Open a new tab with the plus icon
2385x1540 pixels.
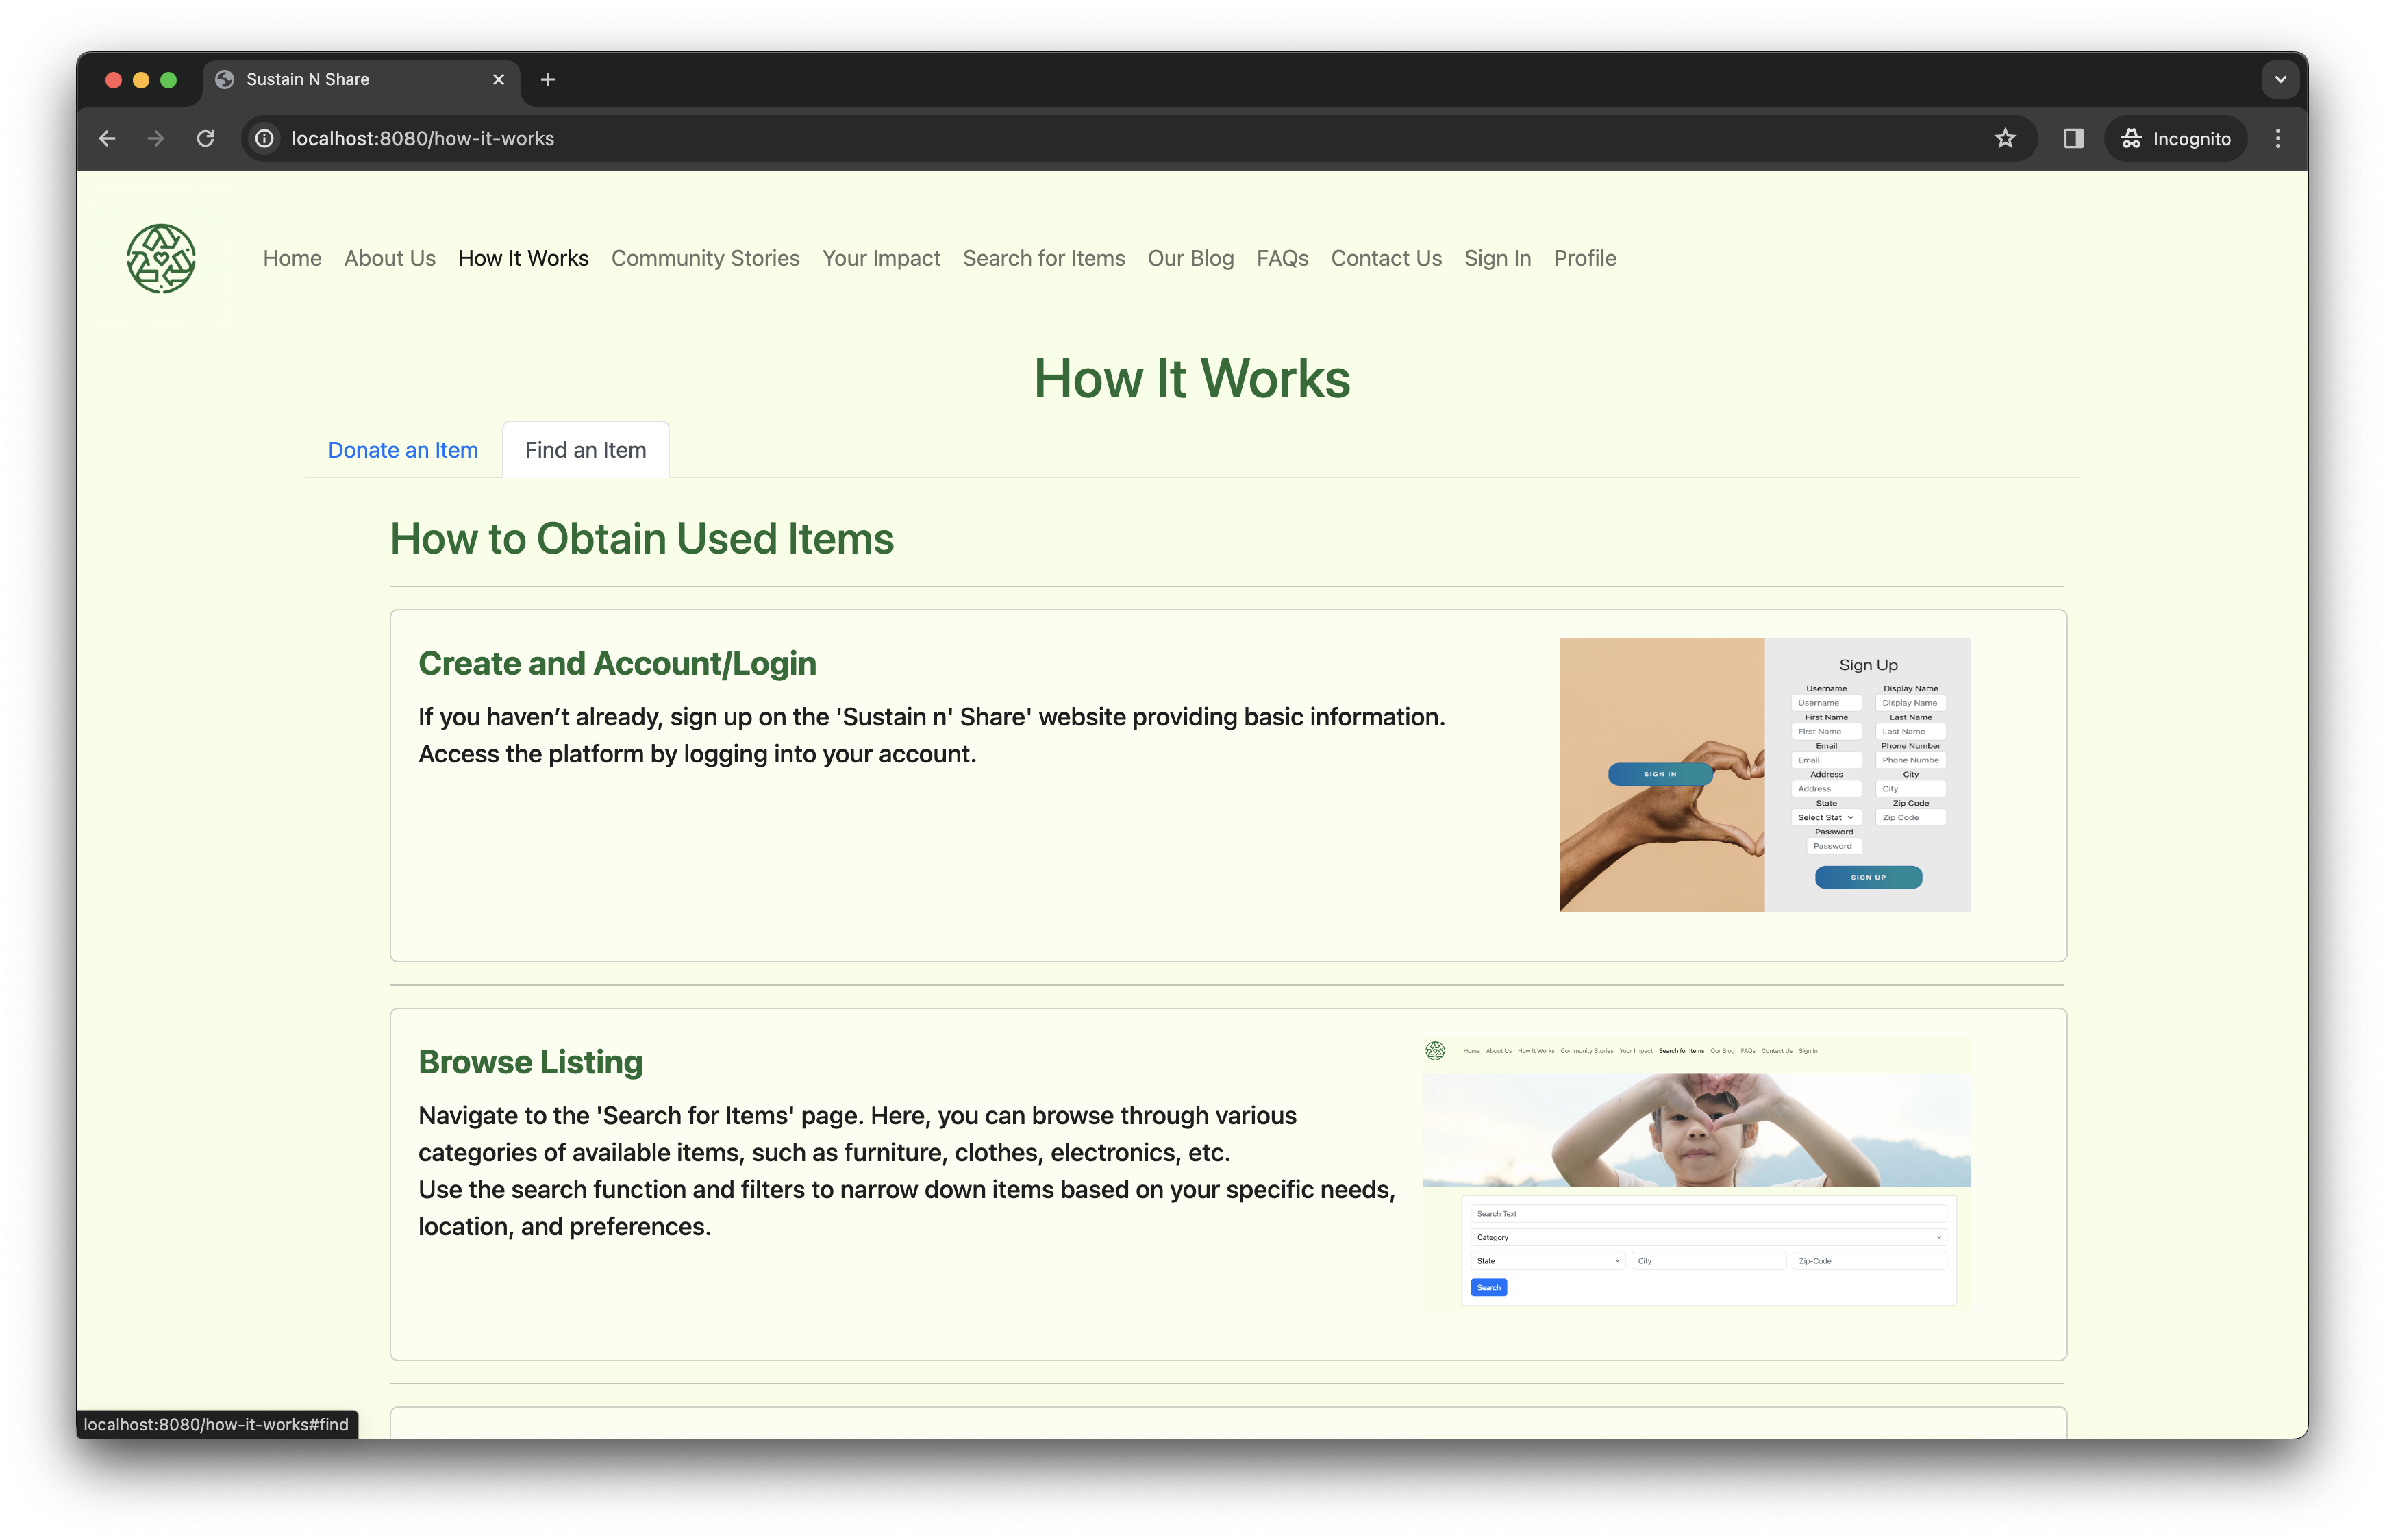pos(548,80)
